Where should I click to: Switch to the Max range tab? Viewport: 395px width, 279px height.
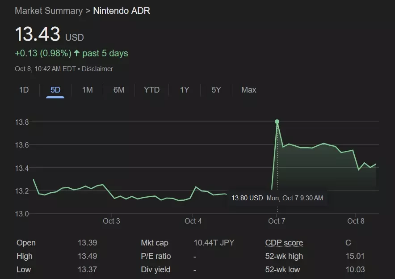pyautogui.click(x=248, y=90)
